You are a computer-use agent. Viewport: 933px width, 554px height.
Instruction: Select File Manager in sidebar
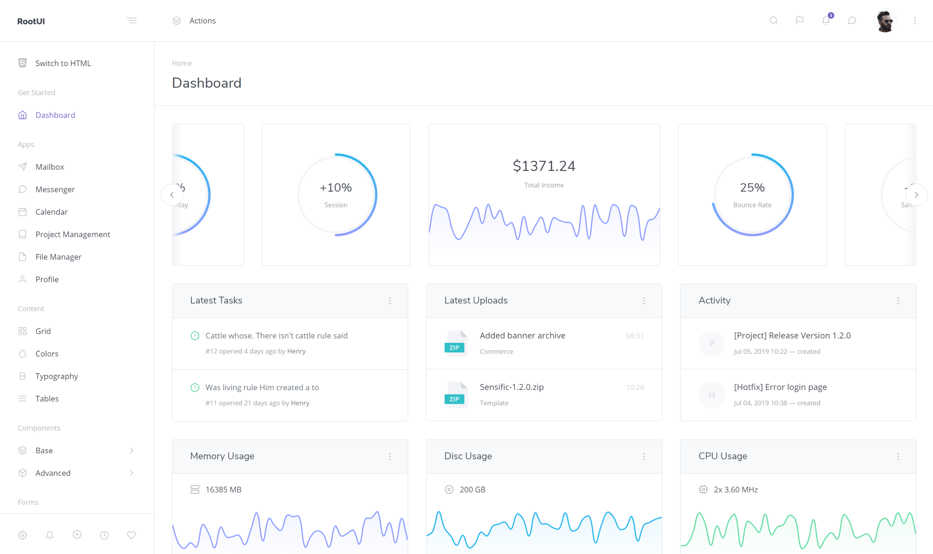(x=58, y=257)
